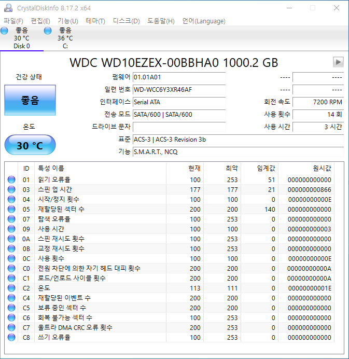Image resolution: width=349 pixels, height=359 pixels.
Task: Click the serial number field WD-WCC6Y3XR46AF
Action: (x=179, y=90)
